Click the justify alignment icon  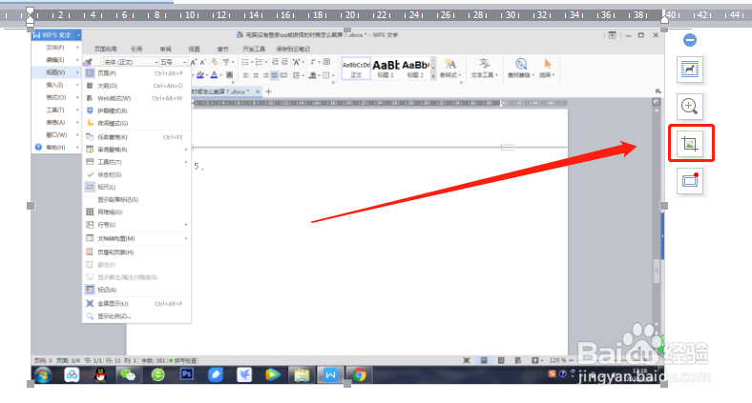(274, 75)
